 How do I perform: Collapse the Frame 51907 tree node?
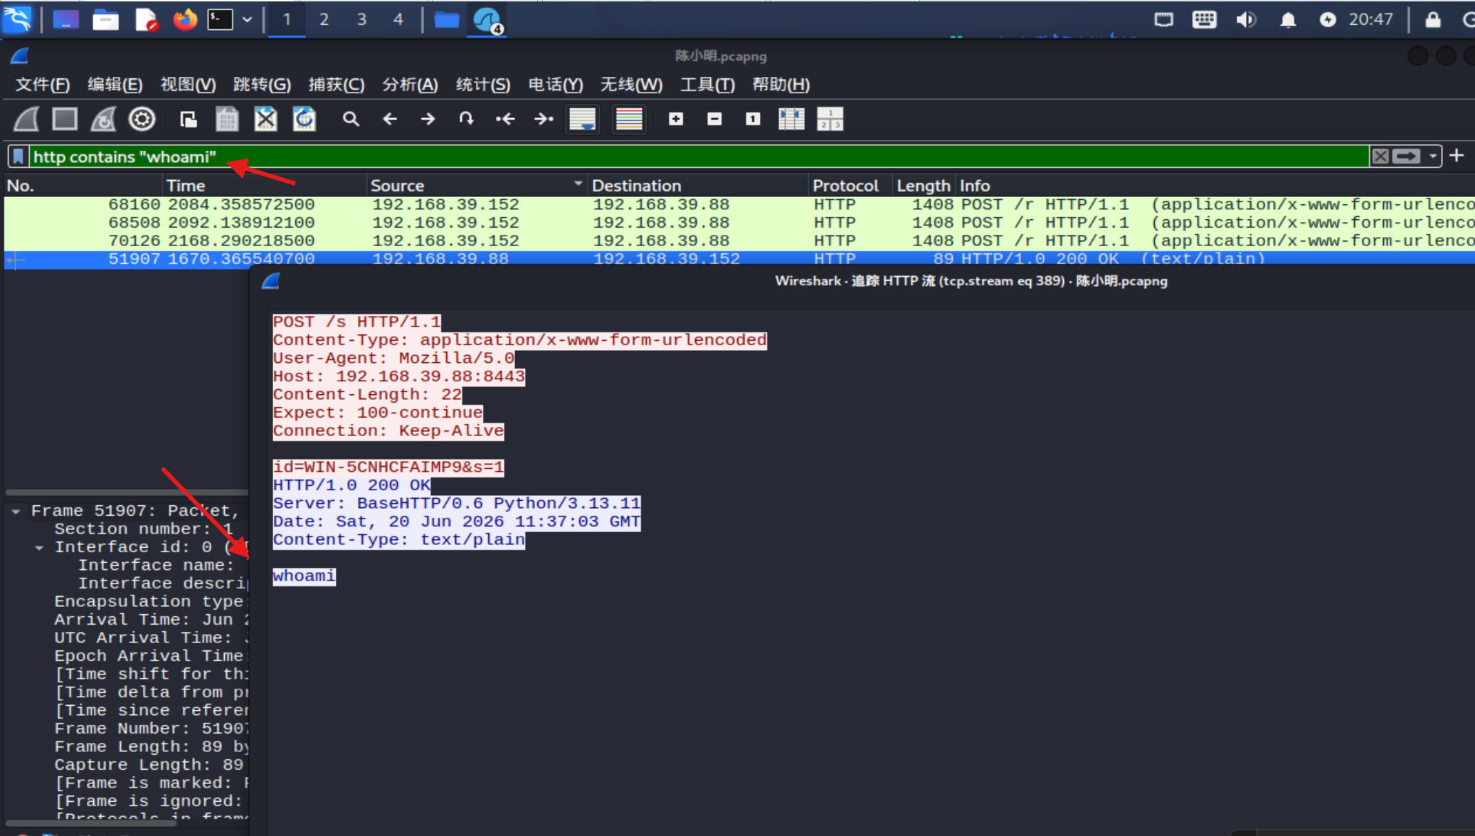16,511
